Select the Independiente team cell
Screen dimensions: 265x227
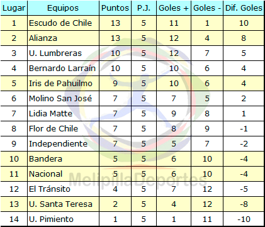coord(63,144)
